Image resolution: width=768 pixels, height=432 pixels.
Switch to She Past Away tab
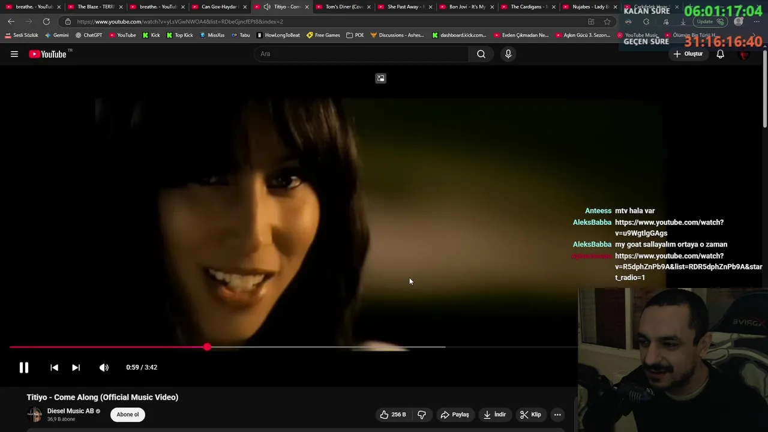point(405,7)
